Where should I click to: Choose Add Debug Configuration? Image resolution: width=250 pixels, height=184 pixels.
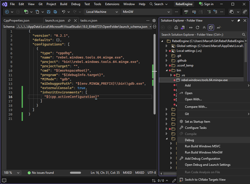[x=214, y=159]
